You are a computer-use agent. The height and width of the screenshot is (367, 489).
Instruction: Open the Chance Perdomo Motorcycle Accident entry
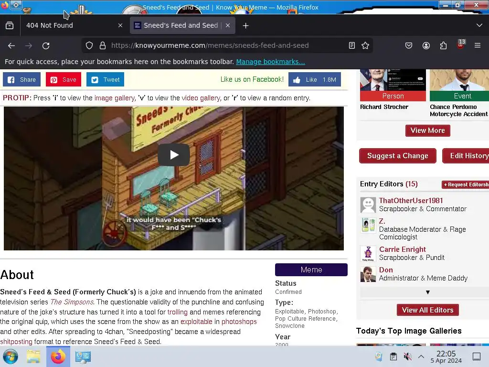coord(458,110)
